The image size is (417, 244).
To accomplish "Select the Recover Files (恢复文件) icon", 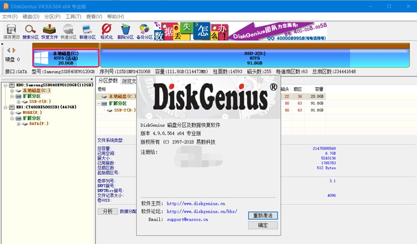I will coord(49,31).
